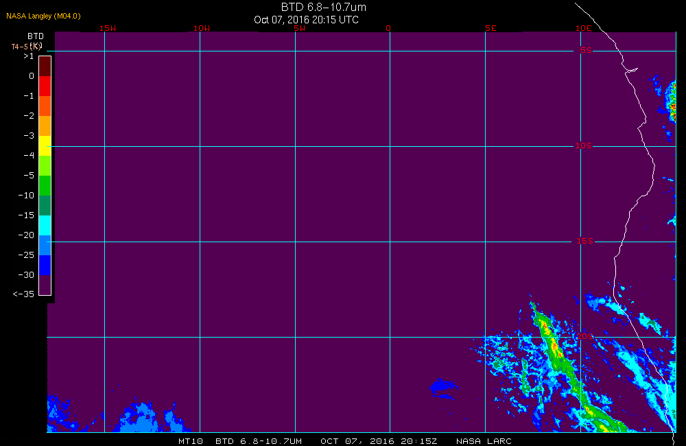Click the '10W' longitude label
Screen dimensions: 686x446
202,28
